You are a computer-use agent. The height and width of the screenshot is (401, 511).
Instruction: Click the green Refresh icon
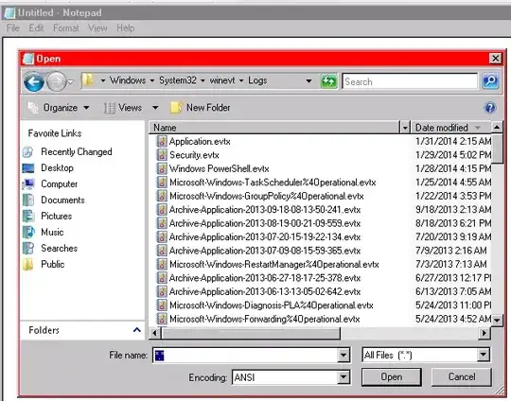pyautogui.click(x=328, y=81)
